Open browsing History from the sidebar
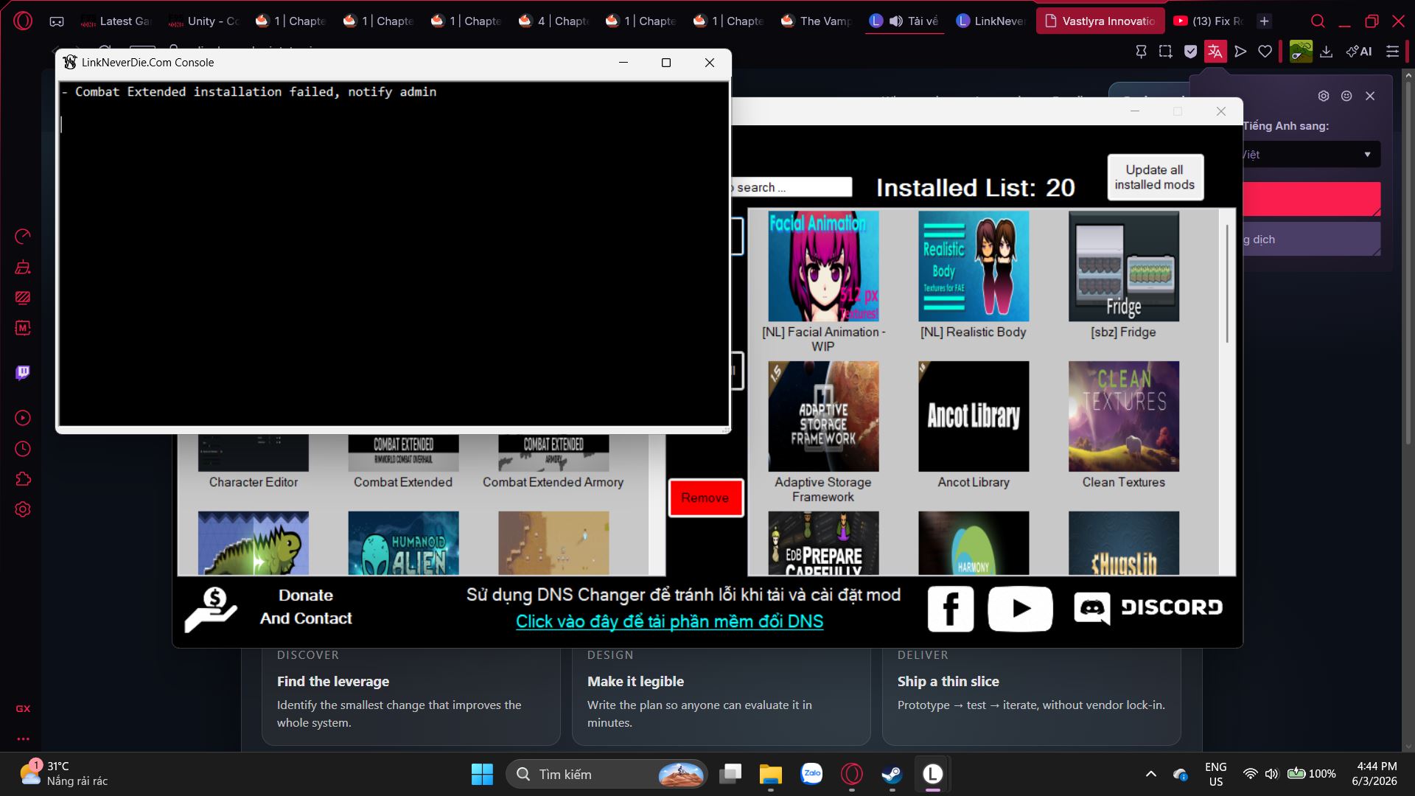The image size is (1415, 796). coord(23,449)
